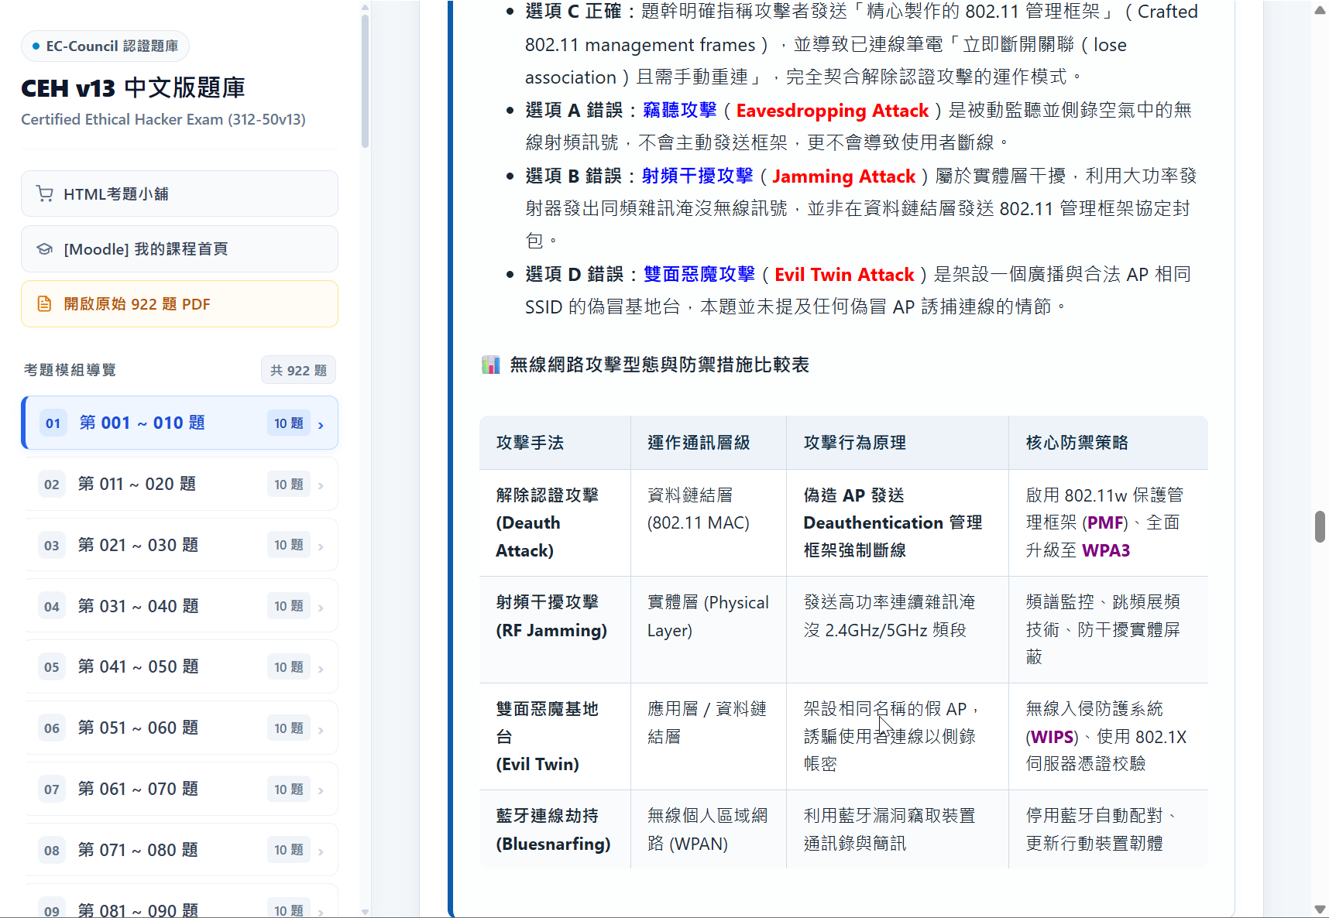Click the main page scrollbar thumb
Image resolution: width=1329 pixels, height=918 pixels.
pyautogui.click(x=1320, y=527)
